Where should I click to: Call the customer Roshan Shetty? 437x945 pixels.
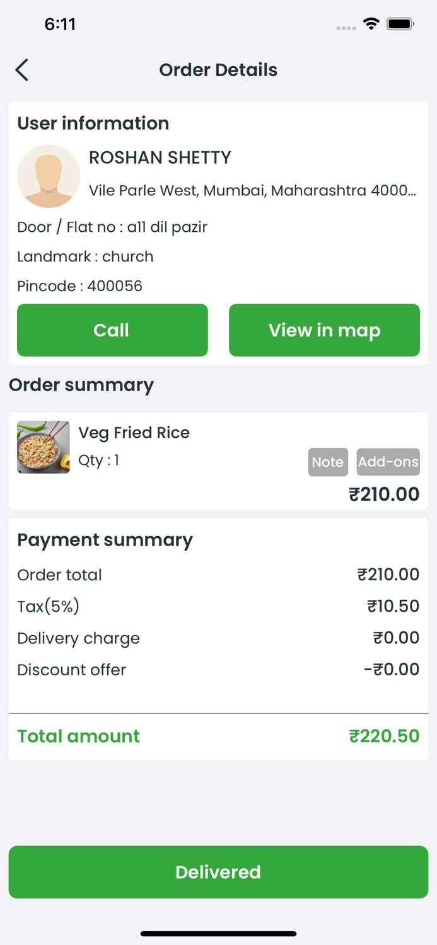click(x=112, y=330)
